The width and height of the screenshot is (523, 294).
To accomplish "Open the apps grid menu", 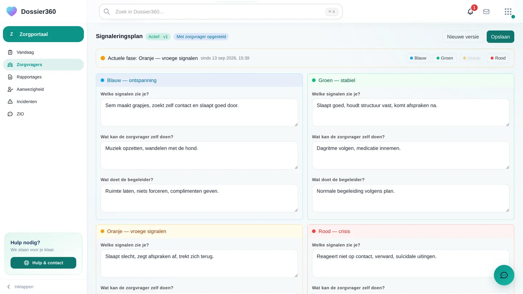I will [x=508, y=12].
